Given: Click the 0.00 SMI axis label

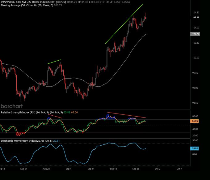Looking at the screenshot, I should point(195,154).
